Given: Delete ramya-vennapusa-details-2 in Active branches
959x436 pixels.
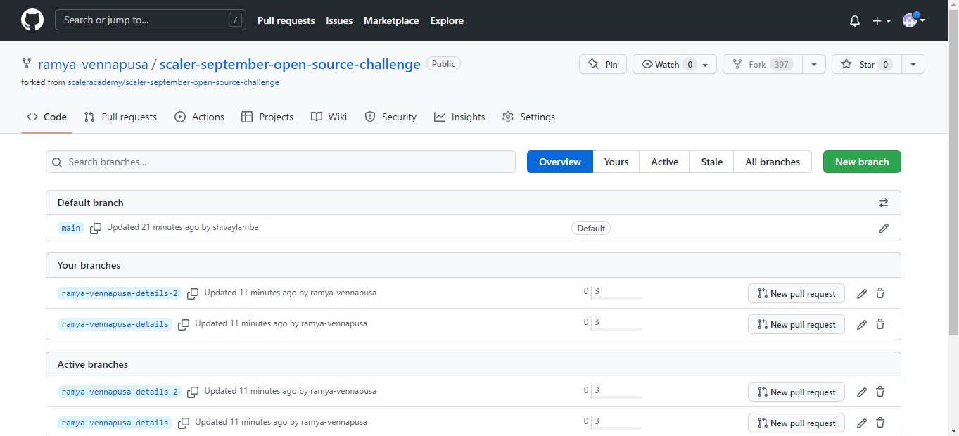Looking at the screenshot, I should coord(880,392).
